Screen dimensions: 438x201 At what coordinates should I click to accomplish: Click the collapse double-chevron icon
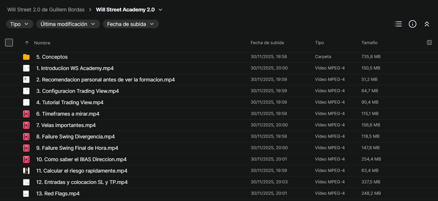coord(427,24)
